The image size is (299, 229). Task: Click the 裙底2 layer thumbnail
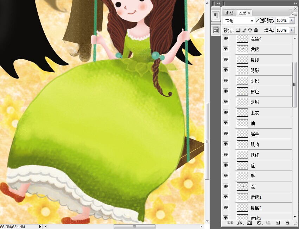[x=242, y=208]
